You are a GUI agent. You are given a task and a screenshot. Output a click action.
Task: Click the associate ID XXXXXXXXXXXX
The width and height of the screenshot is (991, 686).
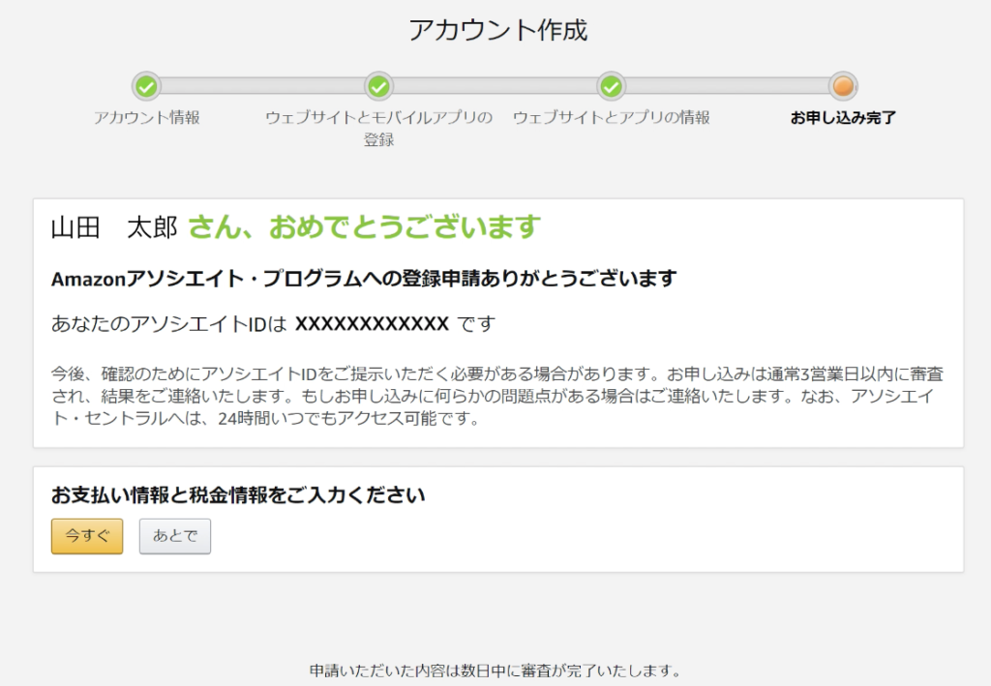(x=373, y=324)
